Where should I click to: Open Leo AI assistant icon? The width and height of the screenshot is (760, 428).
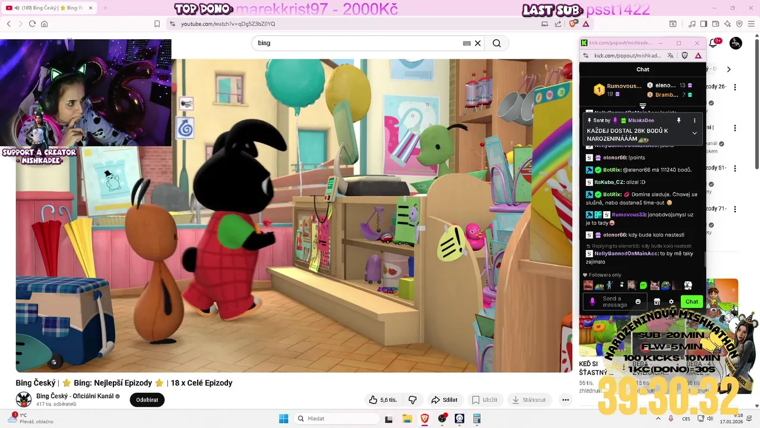(727, 24)
